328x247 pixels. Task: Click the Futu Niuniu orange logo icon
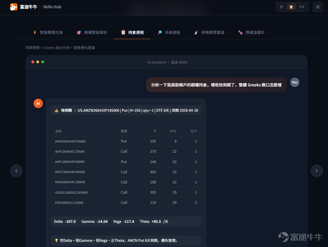tap(14, 7)
